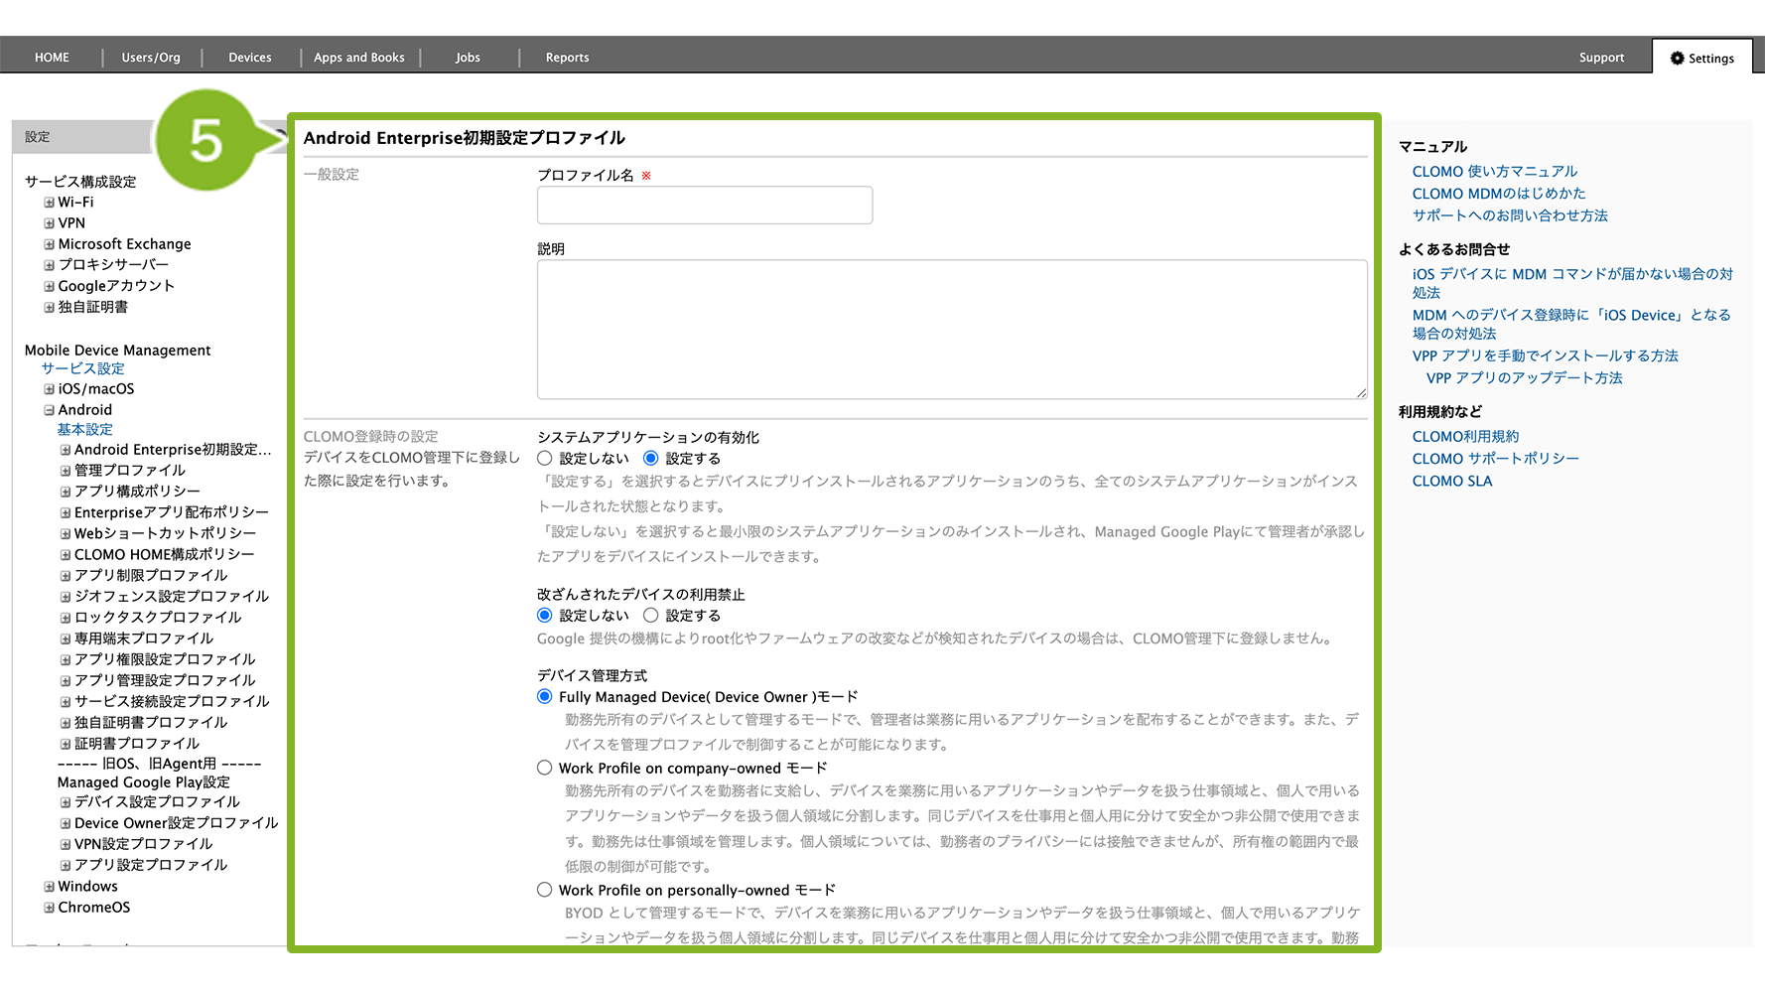Select the Jobs tab
Screen dimensions: 1765x993
pyautogui.click(x=468, y=58)
